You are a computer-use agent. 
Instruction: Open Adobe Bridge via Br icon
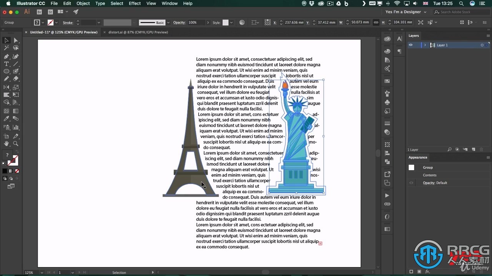[39, 12]
